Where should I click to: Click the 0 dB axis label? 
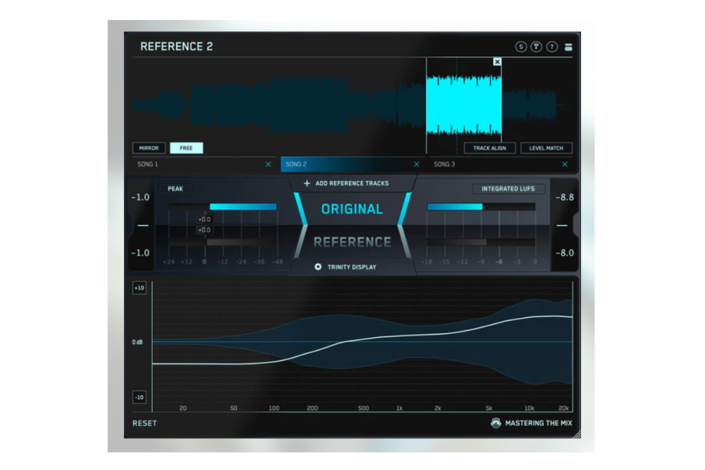[x=138, y=343]
